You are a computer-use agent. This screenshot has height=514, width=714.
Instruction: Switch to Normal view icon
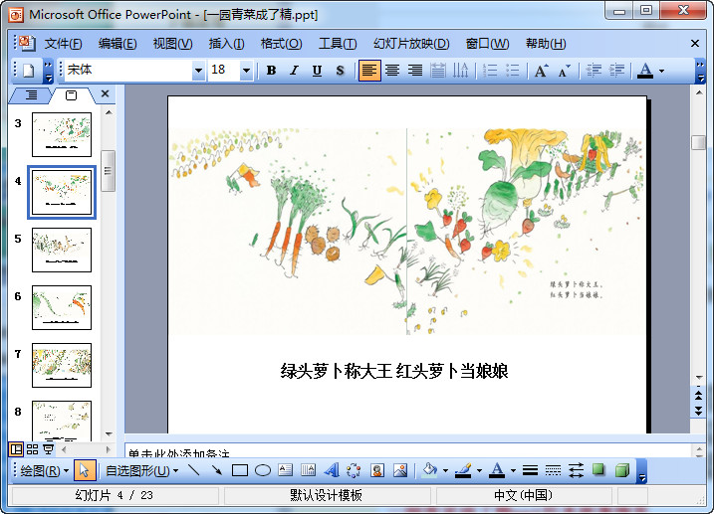16,449
